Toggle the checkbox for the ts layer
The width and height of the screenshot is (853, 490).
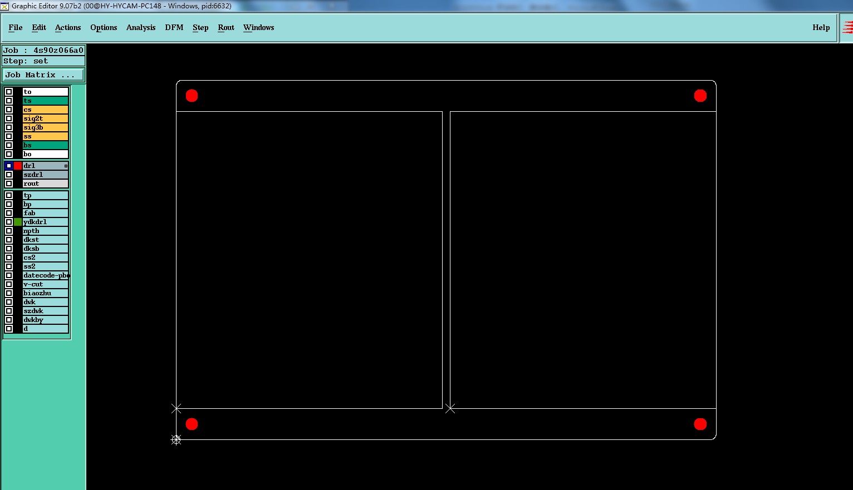tap(9, 101)
